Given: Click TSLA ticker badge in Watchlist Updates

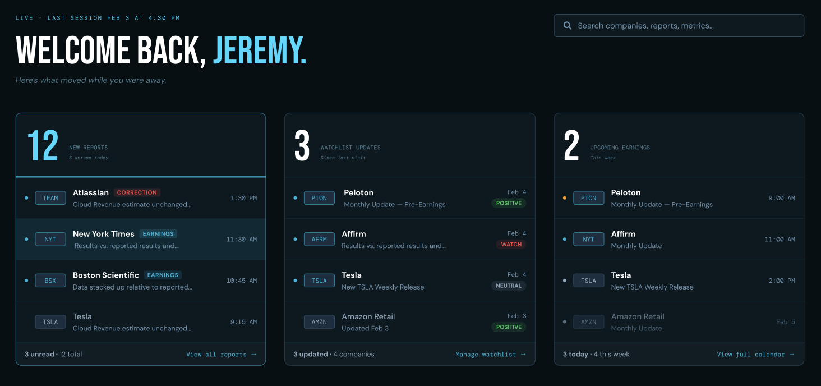Looking at the screenshot, I should 319,281.
